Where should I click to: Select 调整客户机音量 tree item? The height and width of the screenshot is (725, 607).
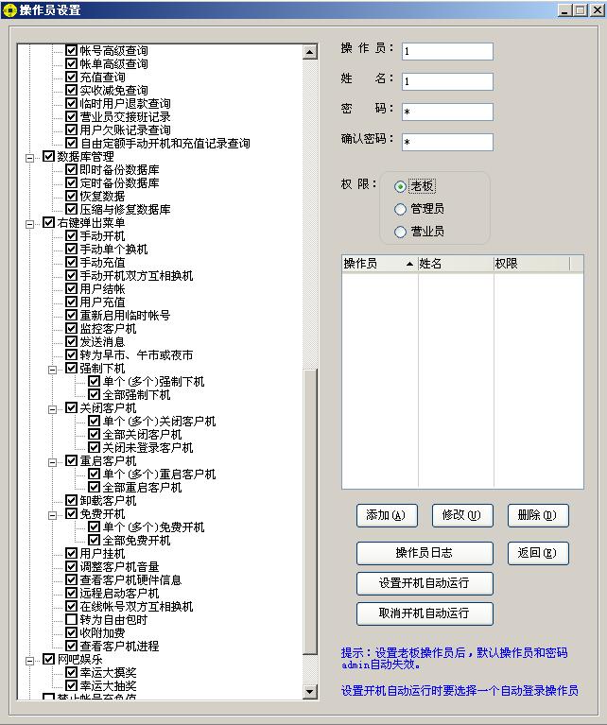click(119, 566)
